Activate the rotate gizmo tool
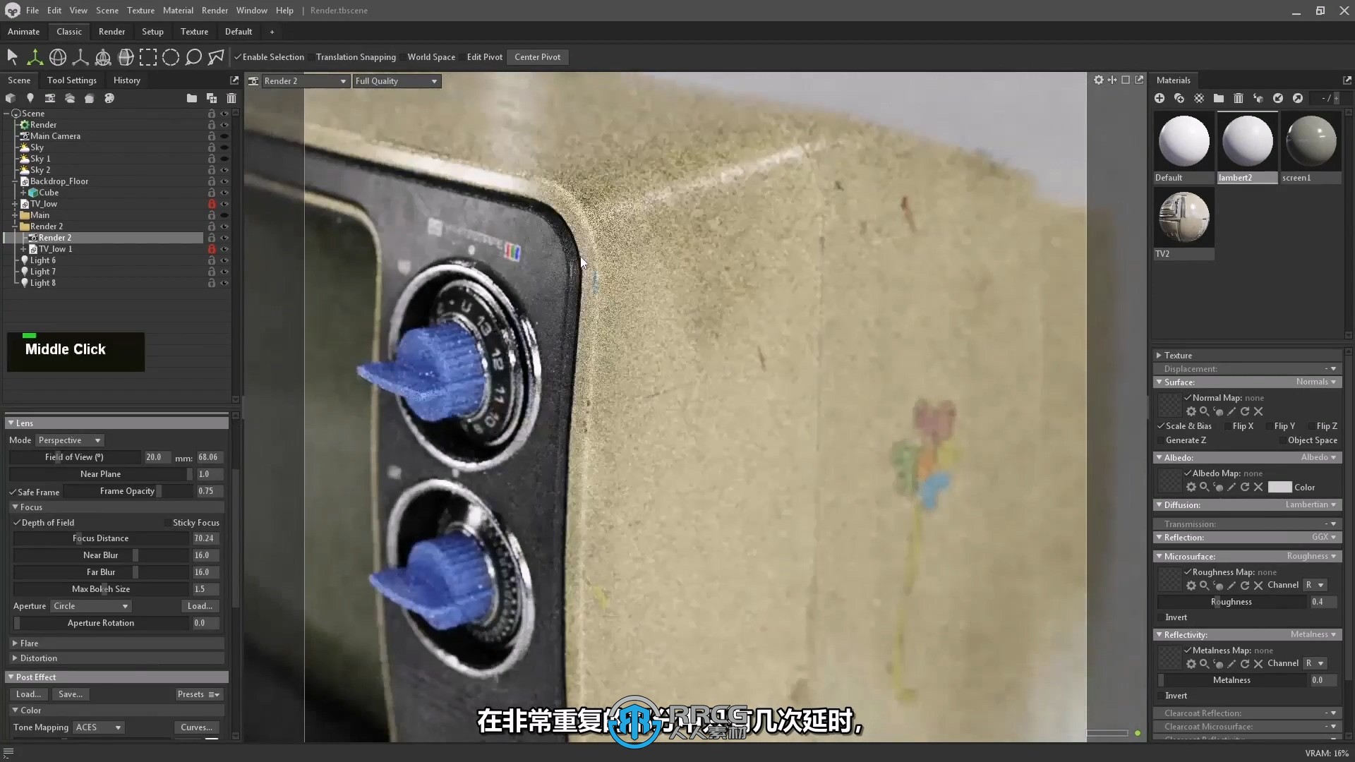Screen dimensions: 1355x762 [58, 57]
